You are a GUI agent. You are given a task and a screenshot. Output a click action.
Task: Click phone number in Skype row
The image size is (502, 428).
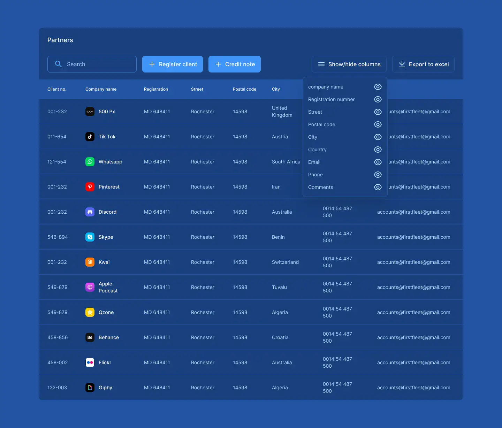click(x=337, y=237)
